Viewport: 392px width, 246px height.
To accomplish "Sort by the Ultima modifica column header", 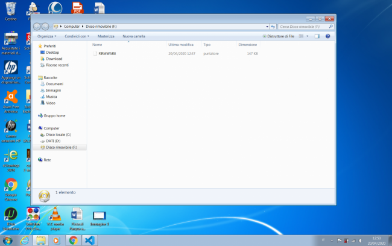I will [x=181, y=45].
